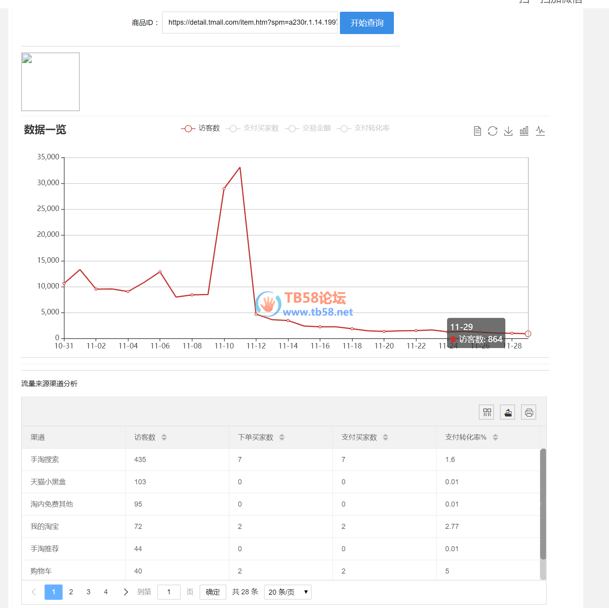This screenshot has width=609, height=608.
Task: Click the 商品ID URL input field
Action: coord(250,23)
